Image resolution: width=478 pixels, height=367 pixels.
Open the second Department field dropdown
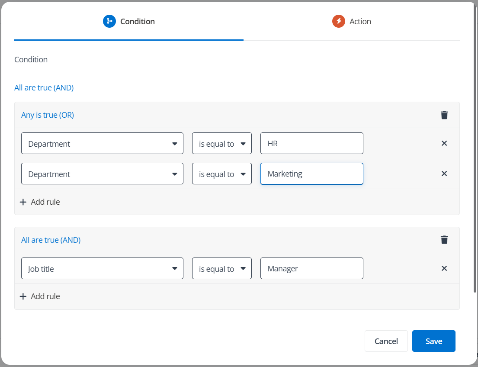[x=102, y=174]
